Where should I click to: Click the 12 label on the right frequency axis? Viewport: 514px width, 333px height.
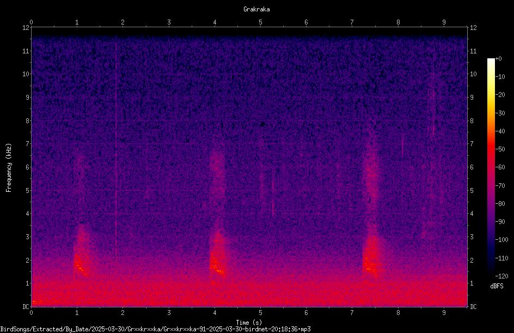pos(473,28)
